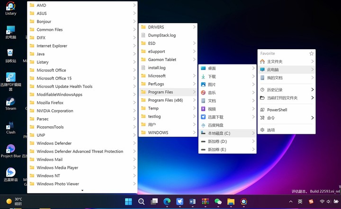The width and height of the screenshot is (341, 209).
Task: Open the Listary desktop shortcut
Action: tap(10, 8)
